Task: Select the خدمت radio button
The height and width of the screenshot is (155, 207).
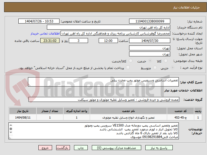Action: point(150,61)
